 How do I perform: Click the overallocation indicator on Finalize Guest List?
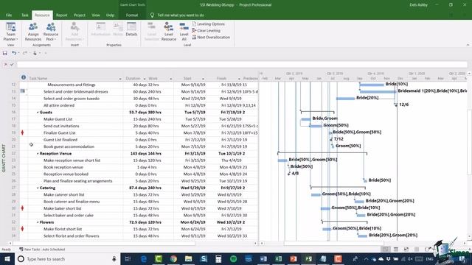point(22,132)
